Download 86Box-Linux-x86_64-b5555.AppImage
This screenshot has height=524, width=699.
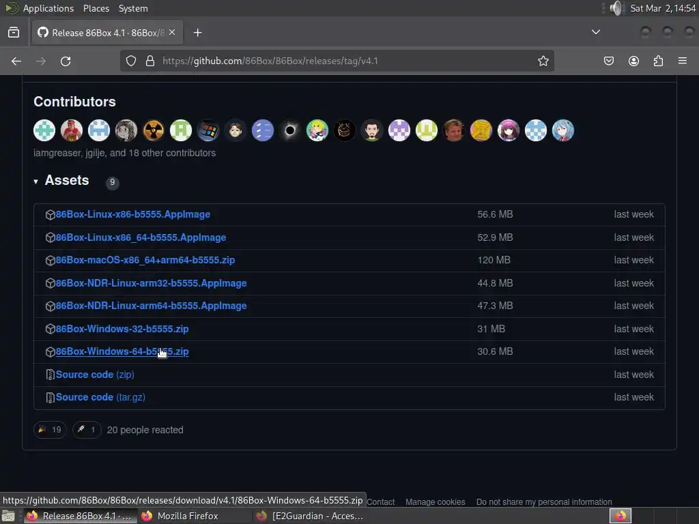(x=141, y=237)
